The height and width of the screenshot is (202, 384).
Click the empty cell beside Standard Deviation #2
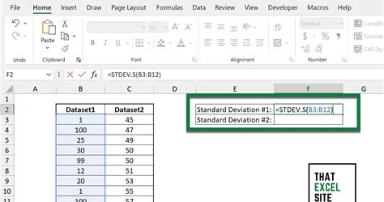coord(308,120)
